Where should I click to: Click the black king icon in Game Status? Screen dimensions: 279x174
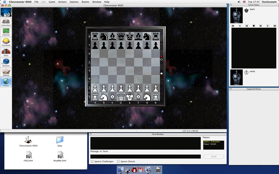246,10
